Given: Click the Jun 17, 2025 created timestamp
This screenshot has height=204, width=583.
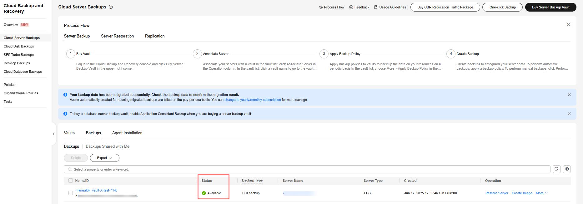Looking at the screenshot, I should 430,193.
